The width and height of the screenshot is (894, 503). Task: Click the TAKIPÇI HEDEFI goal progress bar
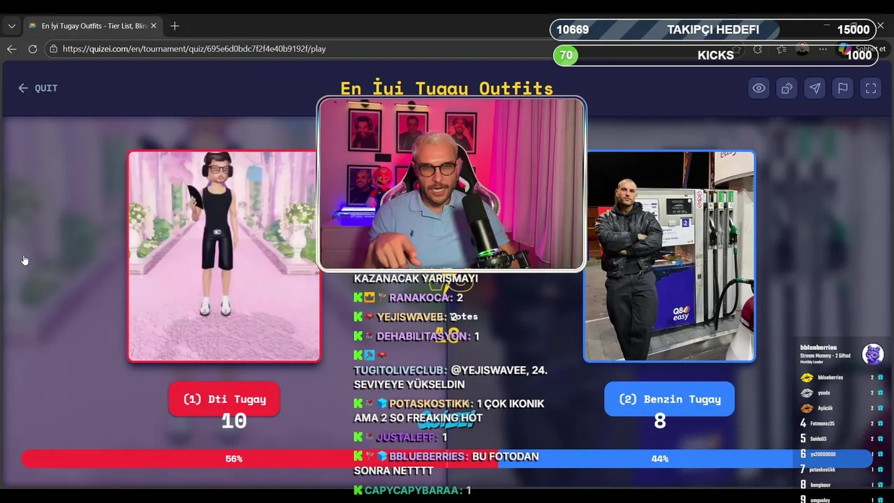tap(712, 29)
